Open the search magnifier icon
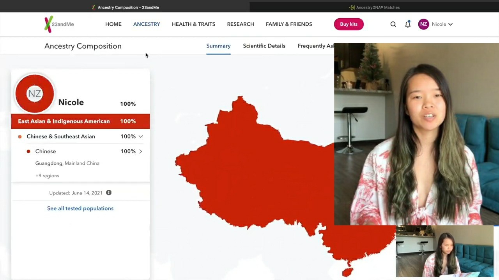 coord(393,24)
